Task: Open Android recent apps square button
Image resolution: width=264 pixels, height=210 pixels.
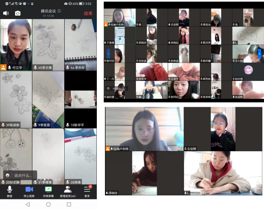Action: point(69,204)
